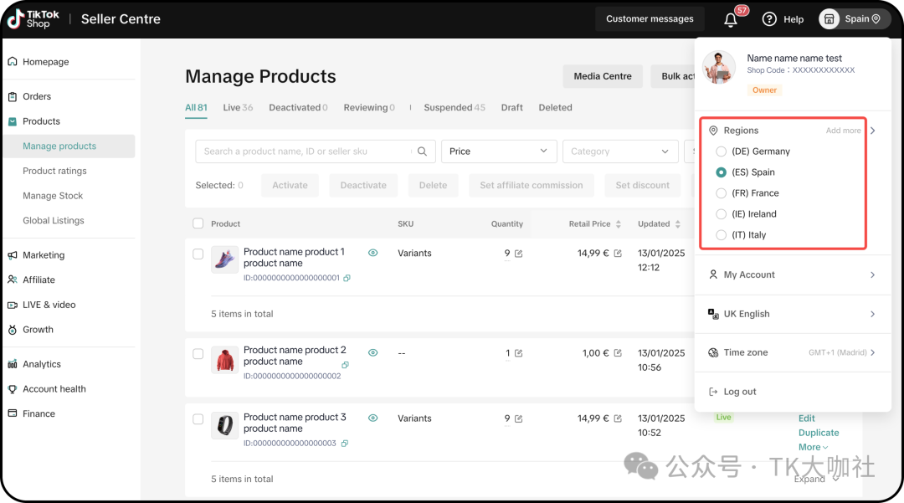Click the TikTok Shop logo
The height and width of the screenshot is (503, 904).
pos(33,19)
